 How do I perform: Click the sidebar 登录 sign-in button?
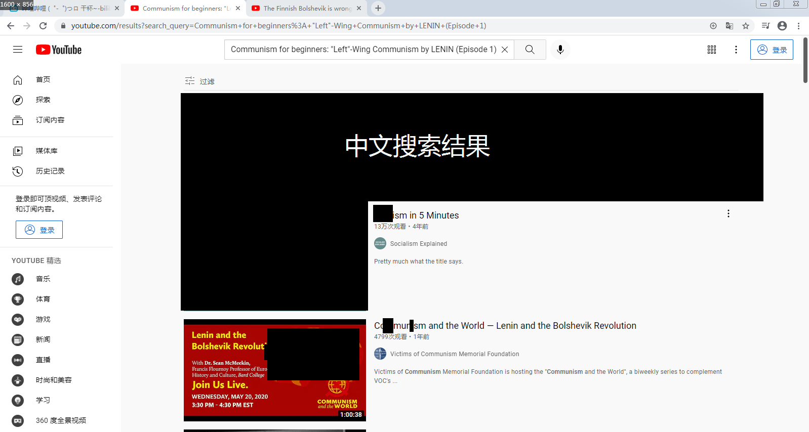click(x=39, y=230)
